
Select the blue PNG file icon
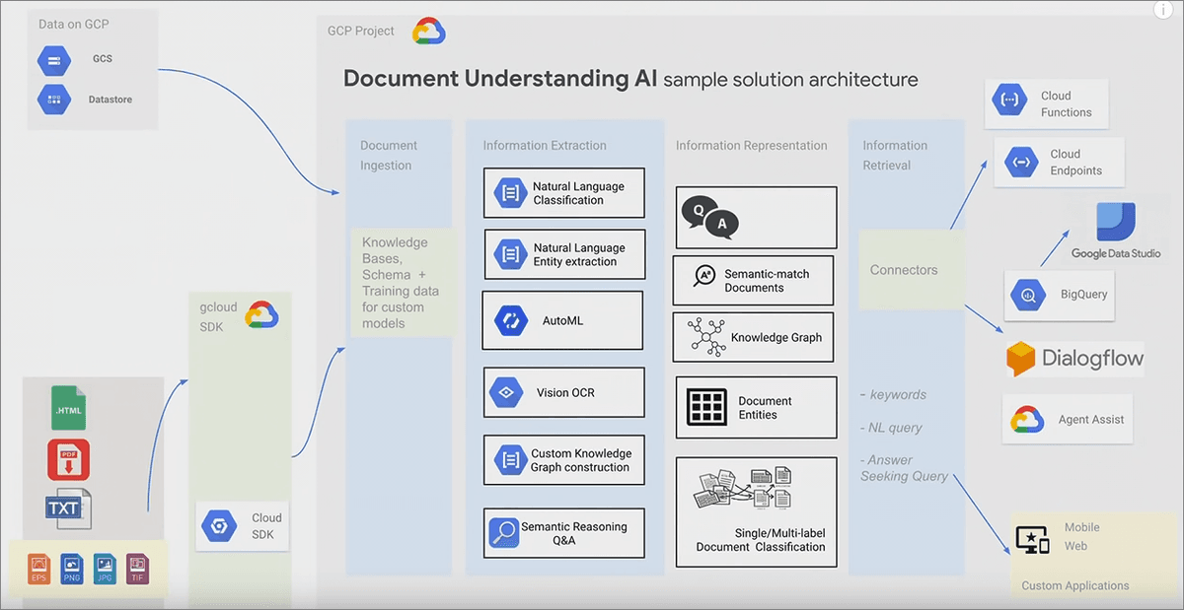[x=72, y=570]
